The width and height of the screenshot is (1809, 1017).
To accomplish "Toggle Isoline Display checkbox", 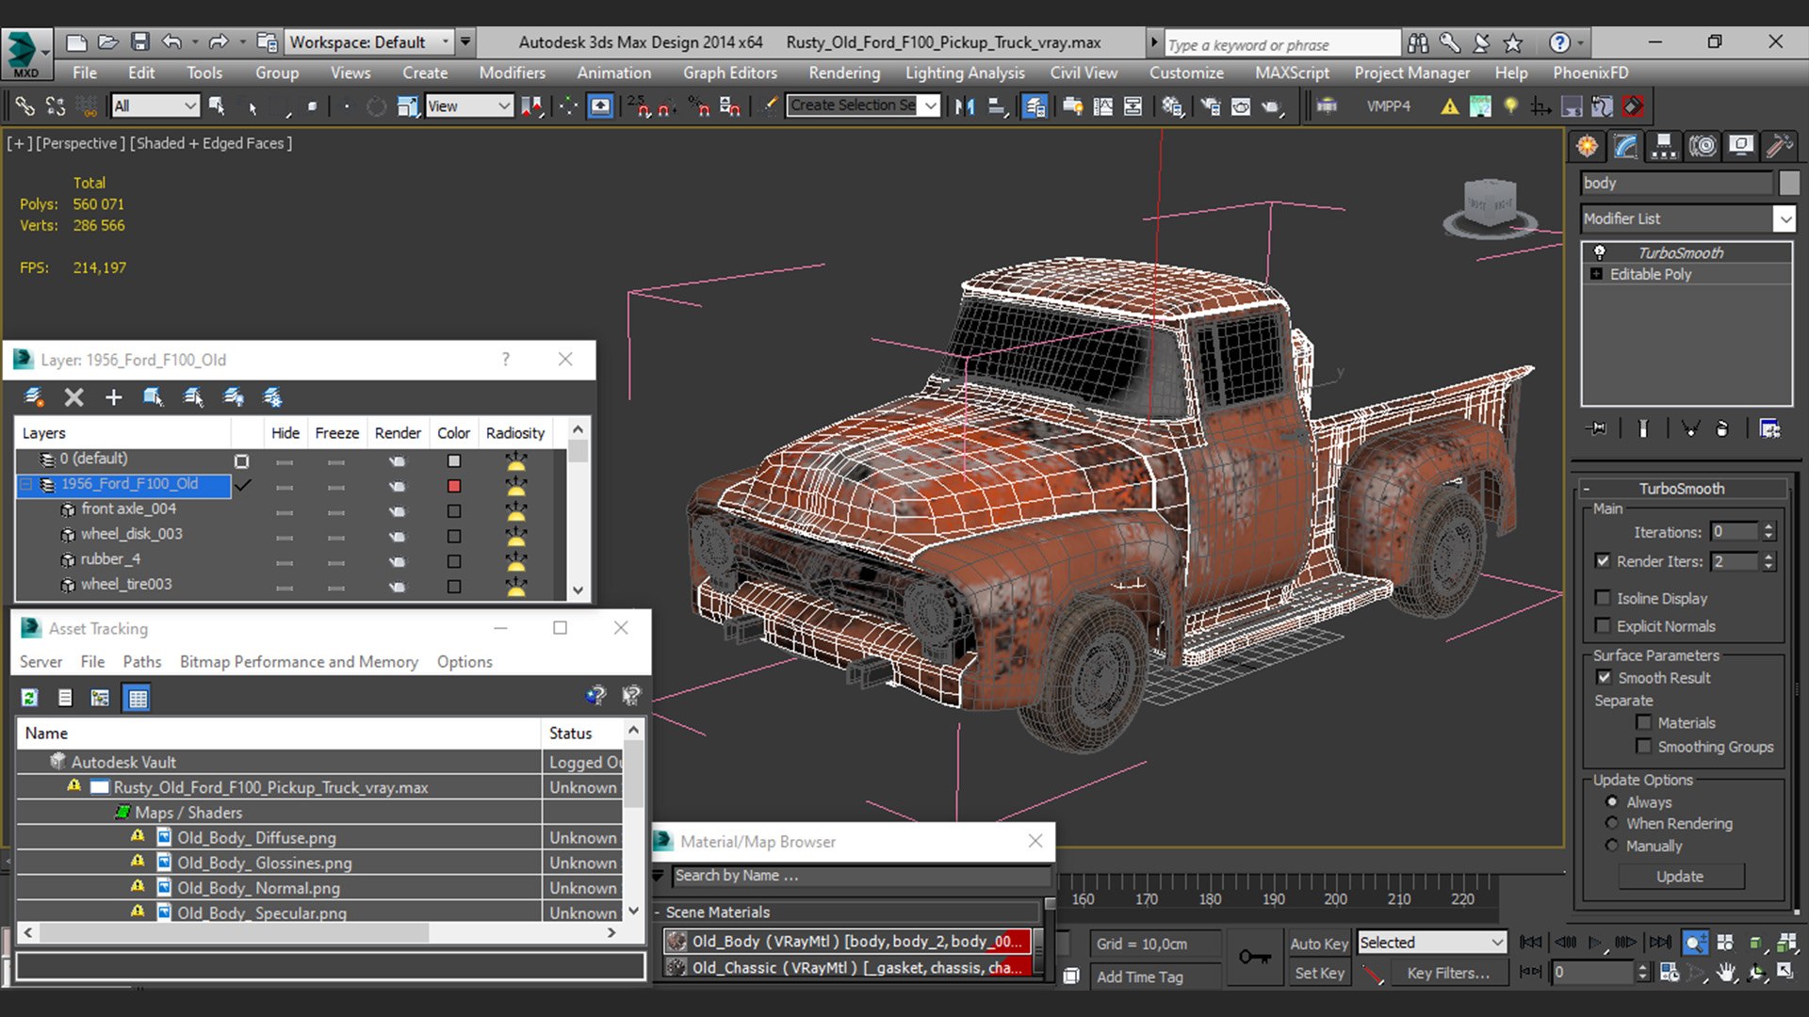I will [x=1603, y=598].
